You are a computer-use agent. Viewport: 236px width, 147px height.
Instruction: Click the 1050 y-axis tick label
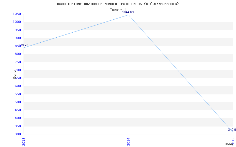pos(17,14)
